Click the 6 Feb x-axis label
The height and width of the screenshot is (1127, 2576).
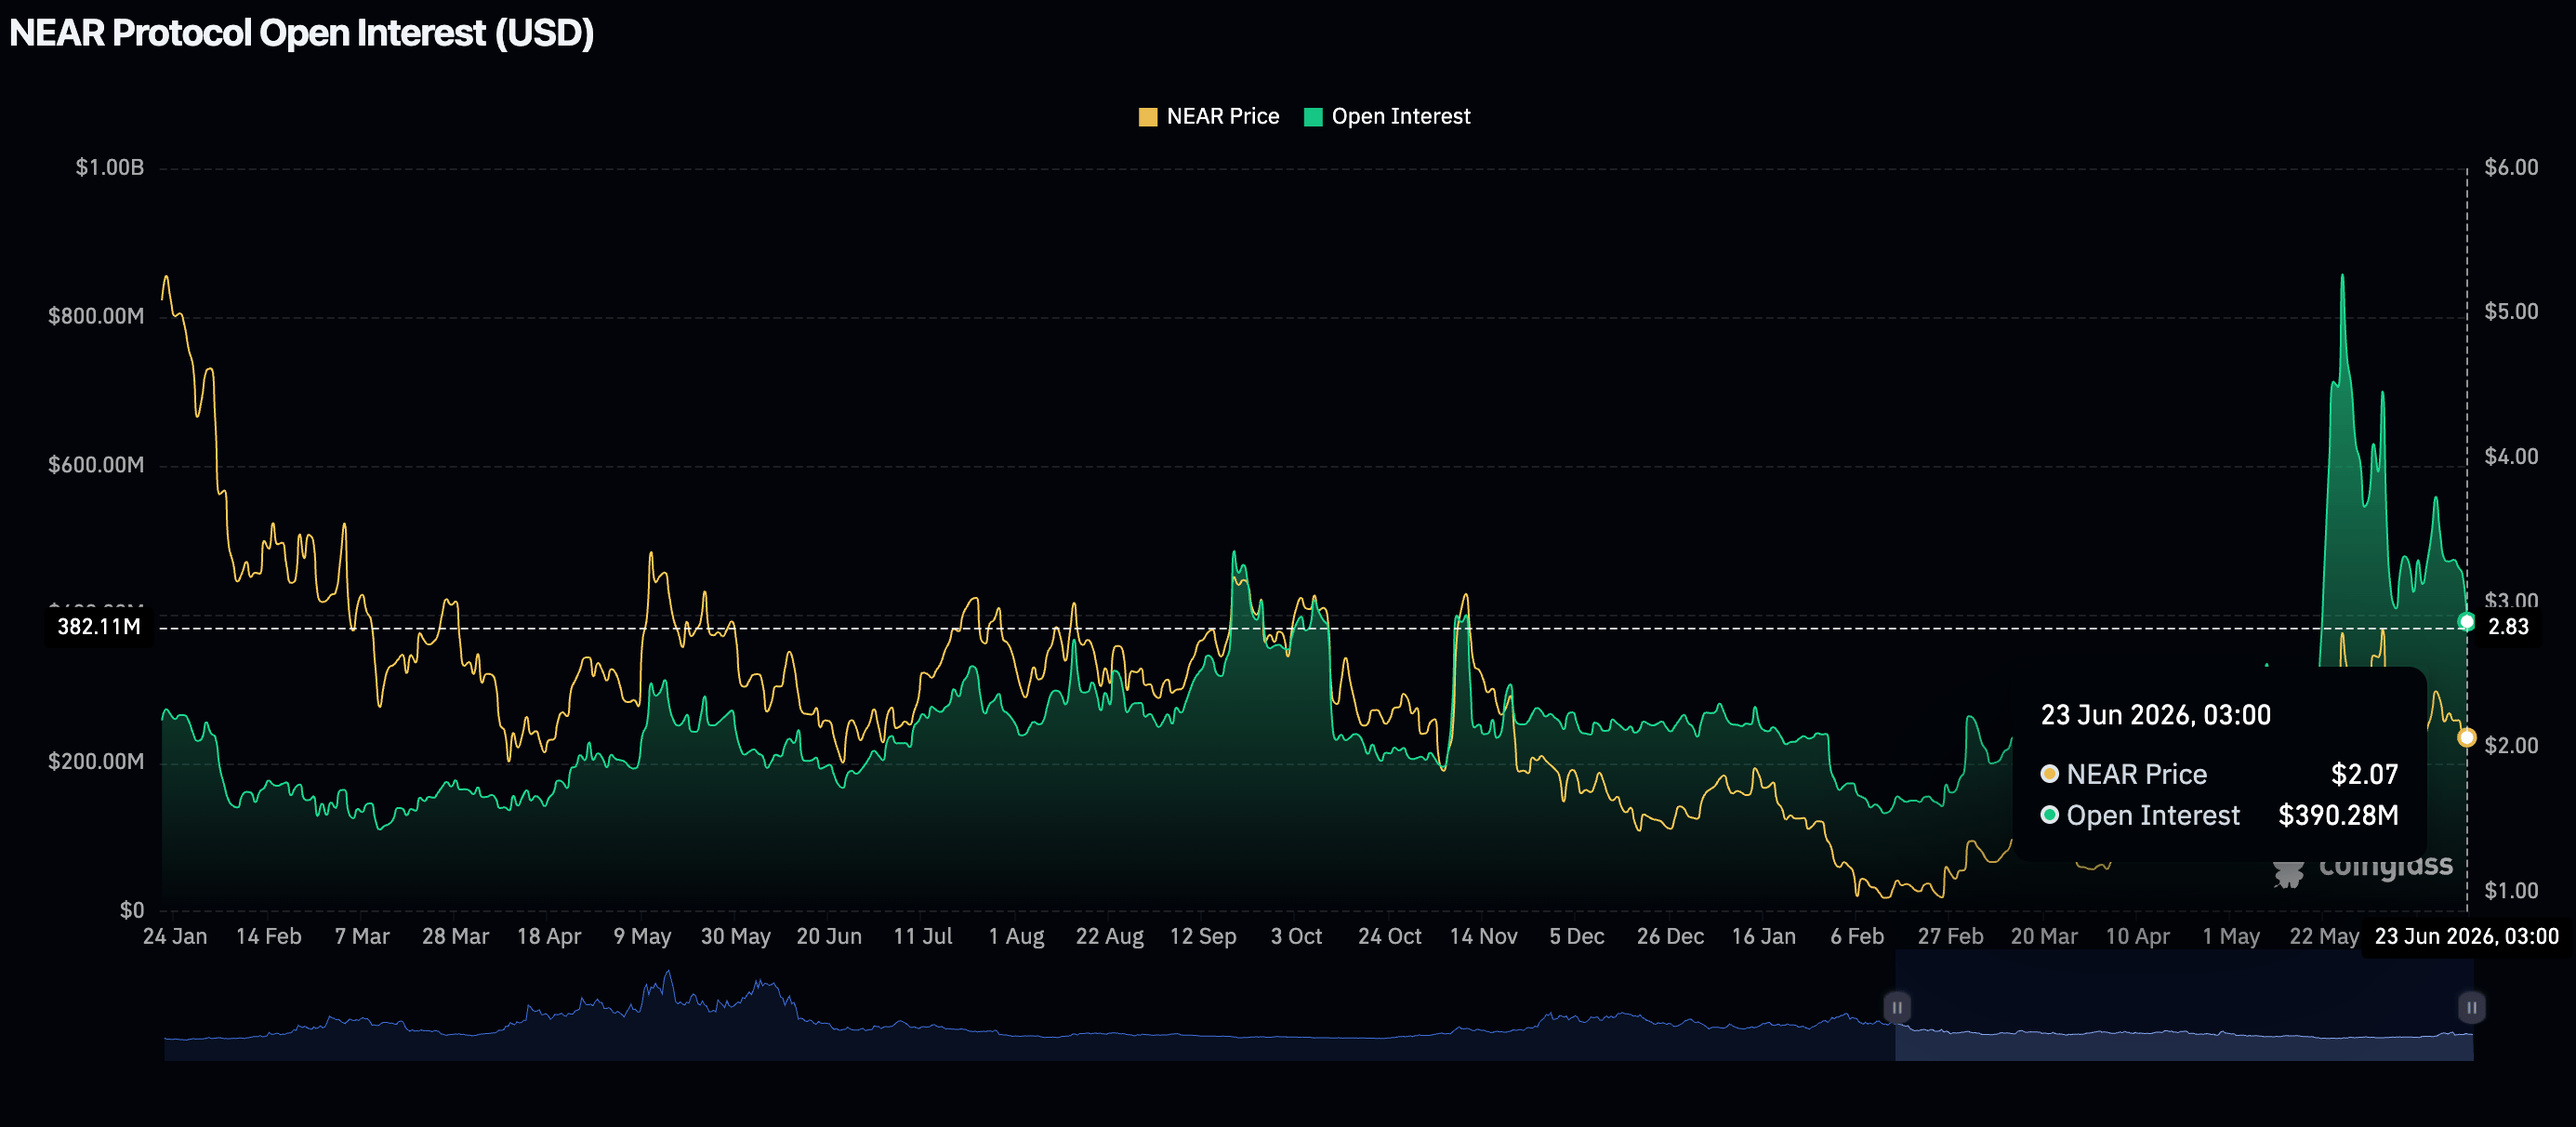click(1858, 937)
